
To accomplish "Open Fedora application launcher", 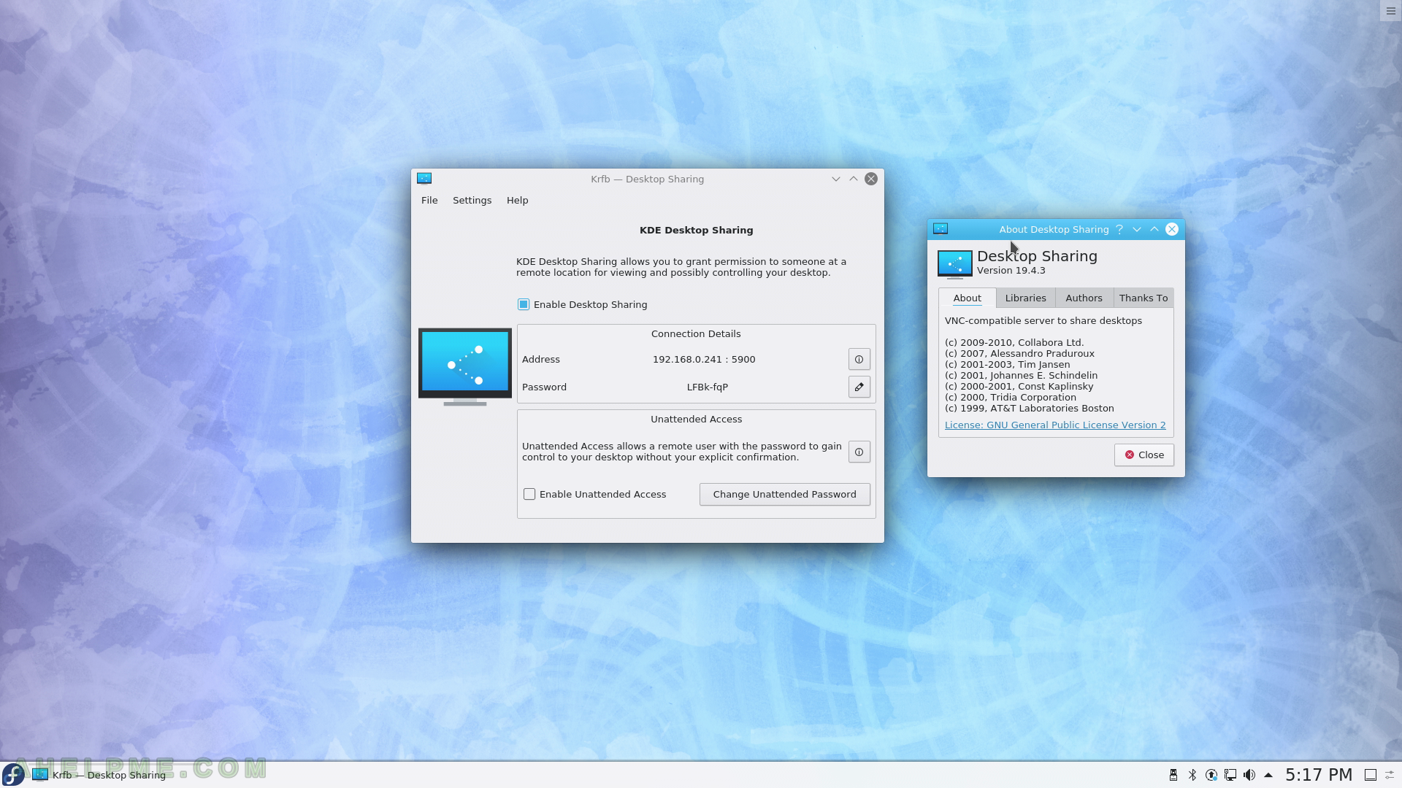I will (14, 775).
